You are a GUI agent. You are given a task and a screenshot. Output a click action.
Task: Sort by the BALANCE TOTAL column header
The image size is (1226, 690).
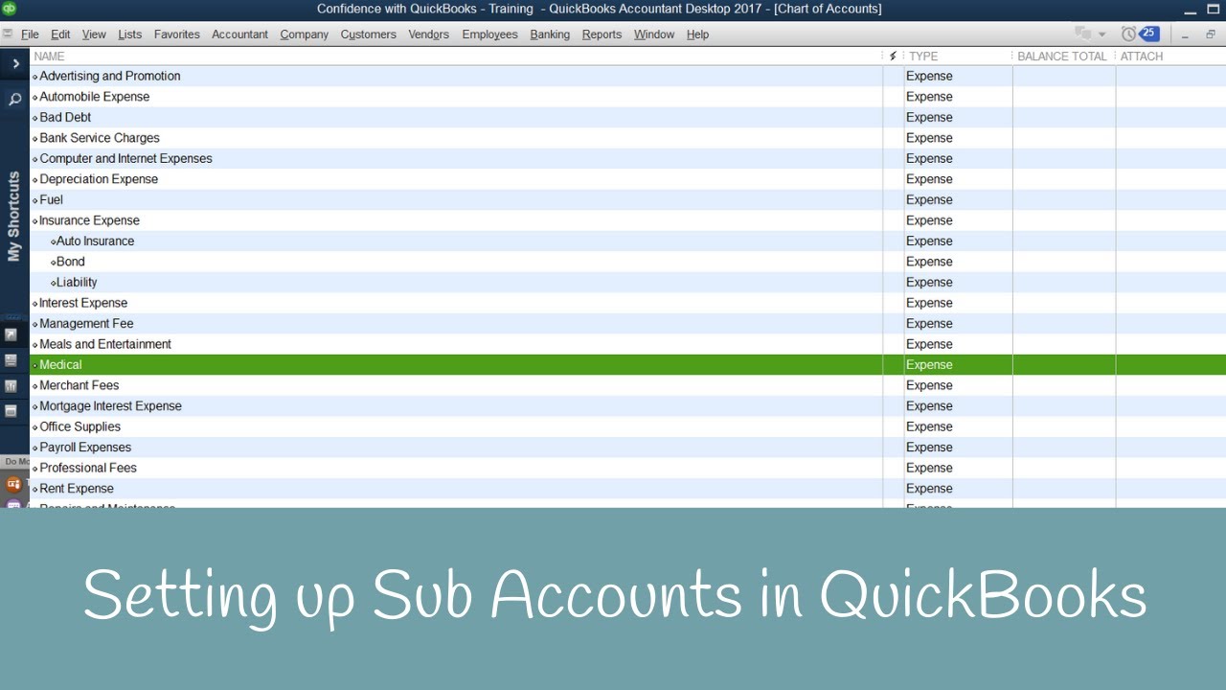tap(1063, 57)
